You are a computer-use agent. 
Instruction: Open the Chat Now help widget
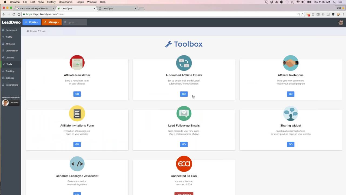[11, 103]
